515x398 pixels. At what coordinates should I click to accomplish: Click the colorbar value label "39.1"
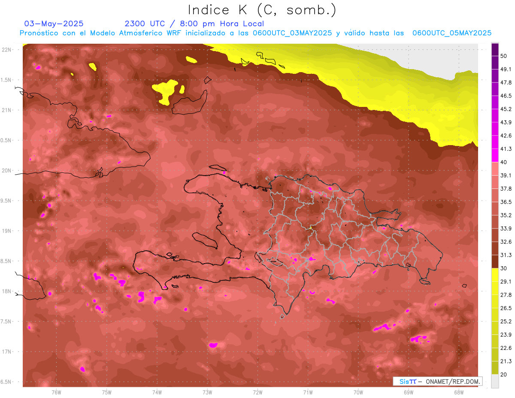(x=506, y=175)
